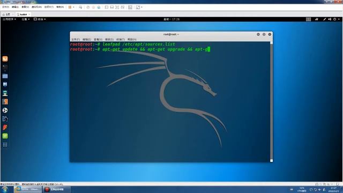Click the network icon in Kali top bar
The image size is (343, 193).
(x=317, y=19)
